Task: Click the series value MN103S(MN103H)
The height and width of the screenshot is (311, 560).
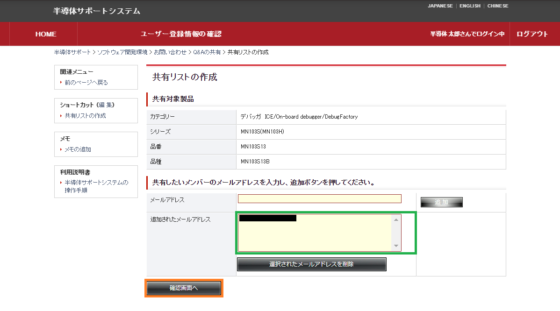Action: pyautogui.click(x=262, y=132)
